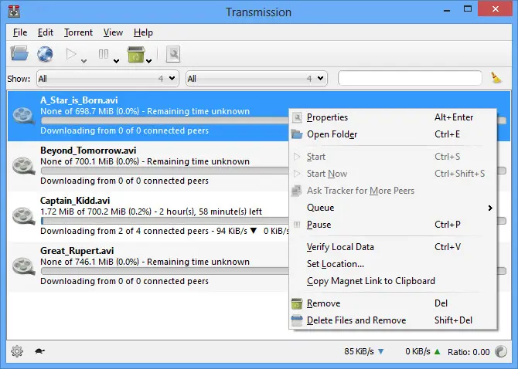518x369 pixels.
Task: Click the Remove torrent trash icon
Action: coord(136,54)
